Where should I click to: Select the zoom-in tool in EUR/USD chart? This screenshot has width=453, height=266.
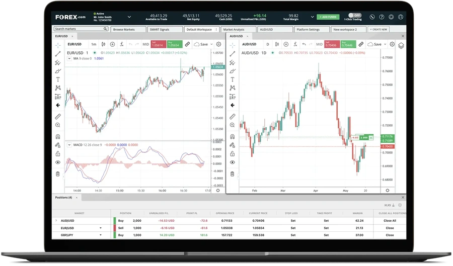point(58,125)
